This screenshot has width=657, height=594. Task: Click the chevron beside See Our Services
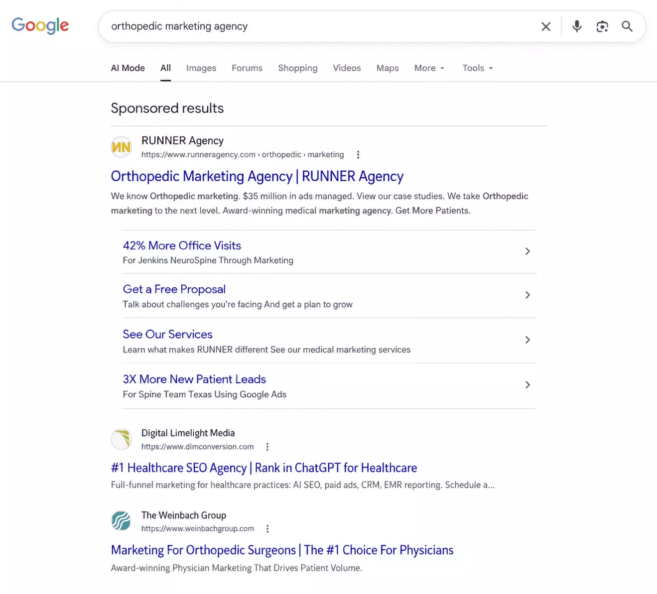(x=527, y=340)
